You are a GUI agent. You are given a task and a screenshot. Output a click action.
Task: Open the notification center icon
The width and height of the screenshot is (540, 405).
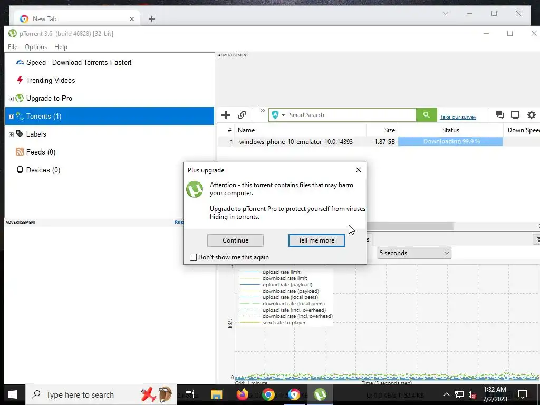click(523, 394)
